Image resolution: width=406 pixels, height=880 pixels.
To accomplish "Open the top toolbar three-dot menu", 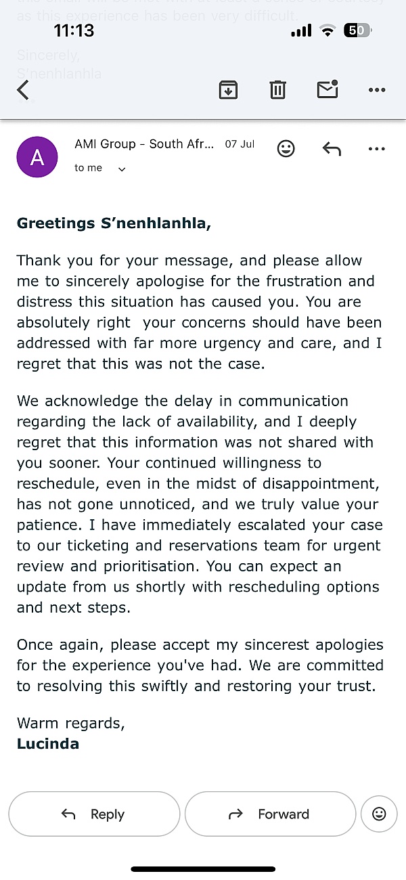I will click(x=376, y=90).
